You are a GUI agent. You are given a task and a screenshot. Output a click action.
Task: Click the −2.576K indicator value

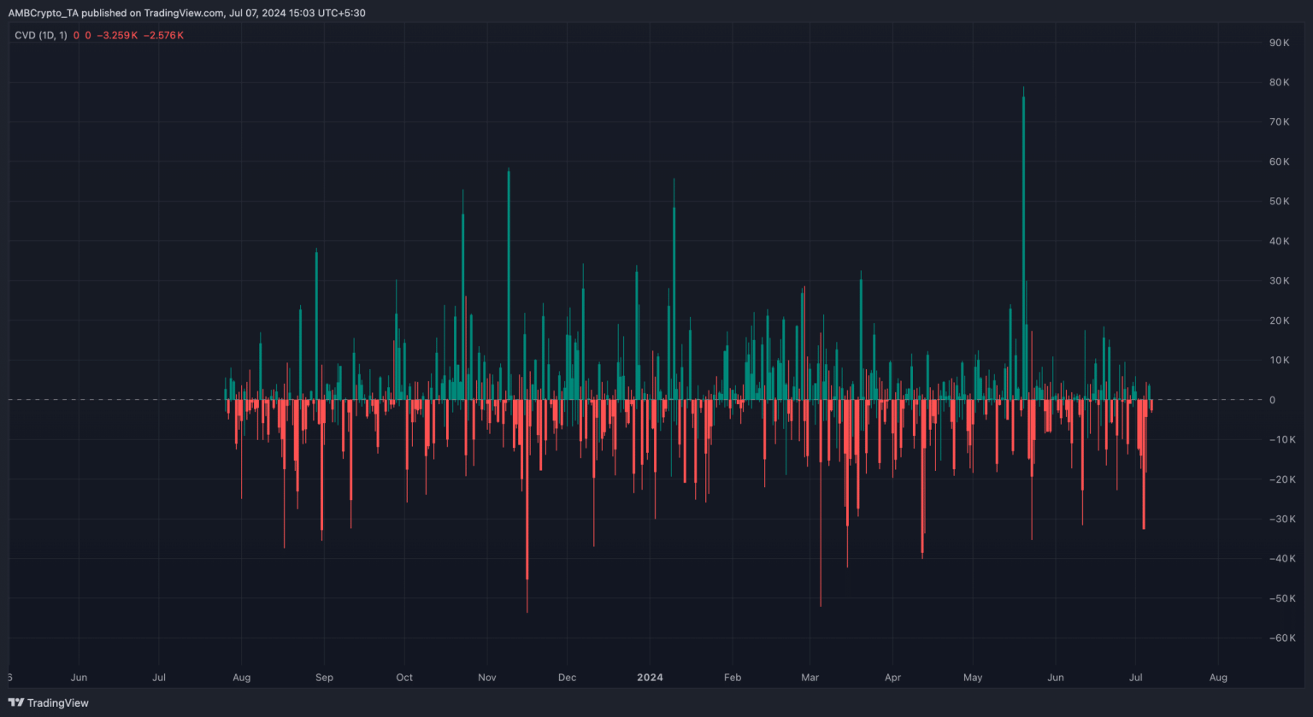[x=163, y=35]
